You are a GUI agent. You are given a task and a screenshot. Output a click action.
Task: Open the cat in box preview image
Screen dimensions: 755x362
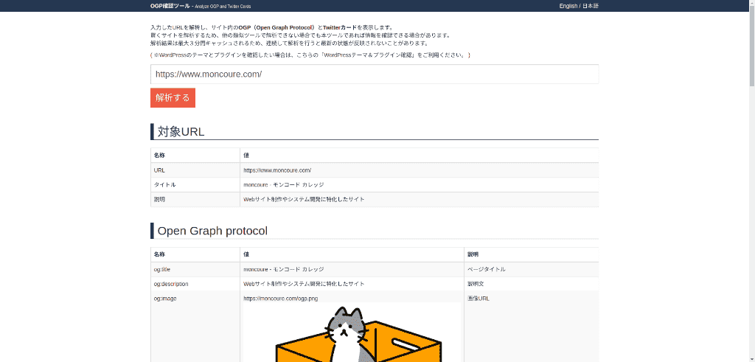click(x=351, y=333)
